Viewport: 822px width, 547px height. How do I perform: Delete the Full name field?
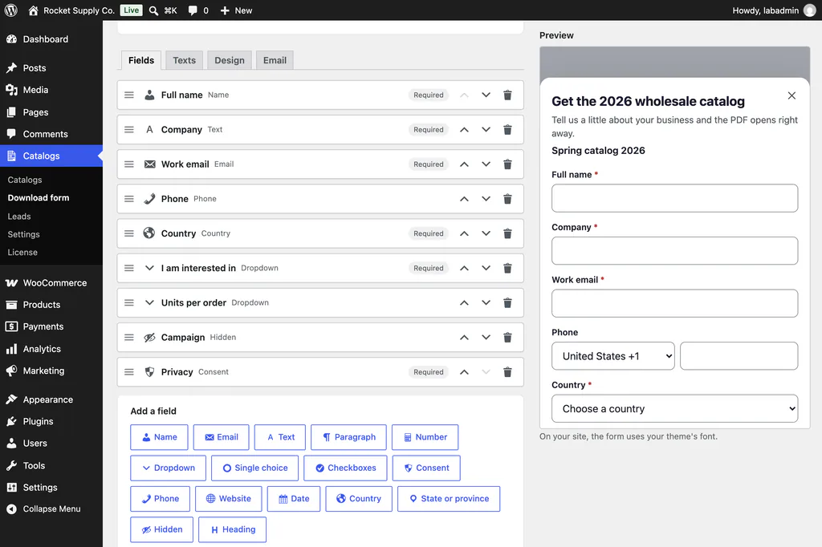507,95
